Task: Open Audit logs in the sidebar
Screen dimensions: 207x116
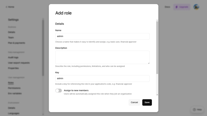Action: tap(13, 57)
